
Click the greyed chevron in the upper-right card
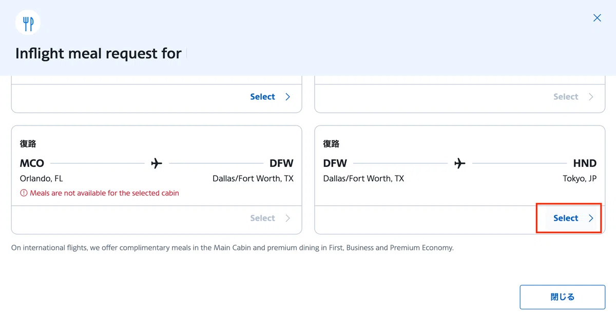coord(591,97)
